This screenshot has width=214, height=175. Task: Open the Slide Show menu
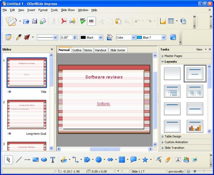click(68, 10)
